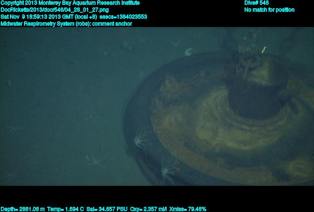The height and width of the screenshot is (212, 314).
Task: Select the Oxy= 2.357 ml/l reading
Action: coord(148,209)
